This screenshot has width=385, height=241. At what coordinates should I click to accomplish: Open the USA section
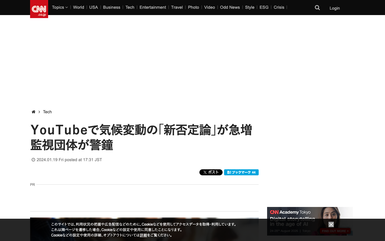click(x=94, y=7)
